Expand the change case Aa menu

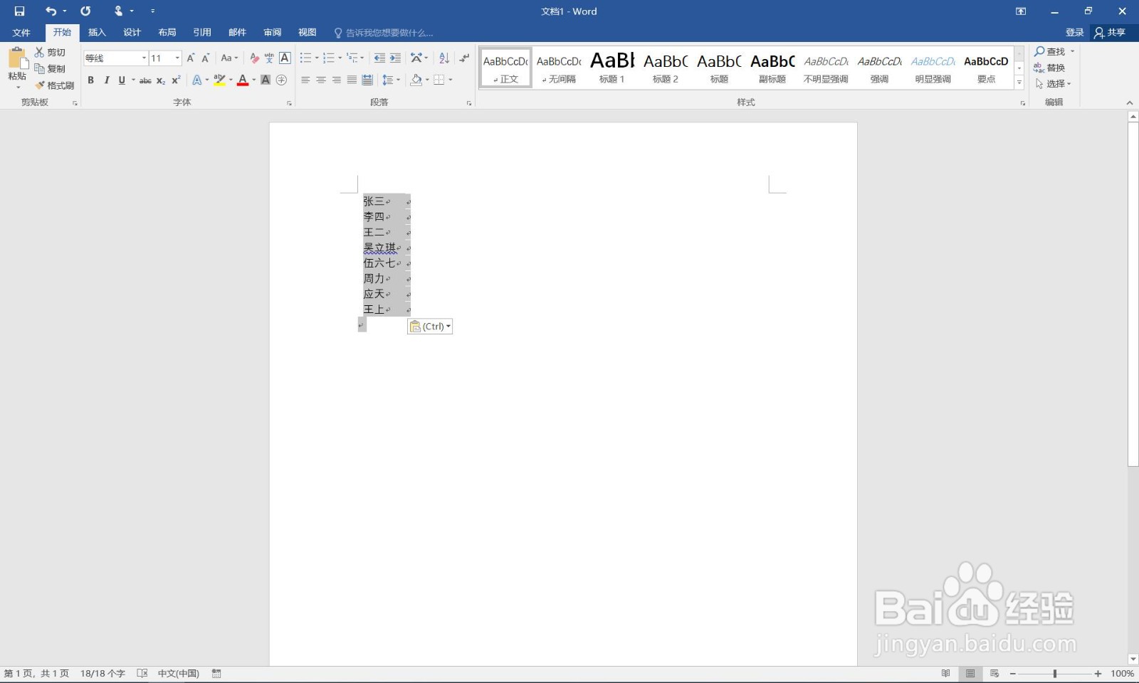coord(229,58)
